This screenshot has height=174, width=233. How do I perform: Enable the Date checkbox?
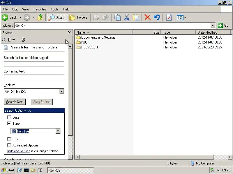point(9,117)
